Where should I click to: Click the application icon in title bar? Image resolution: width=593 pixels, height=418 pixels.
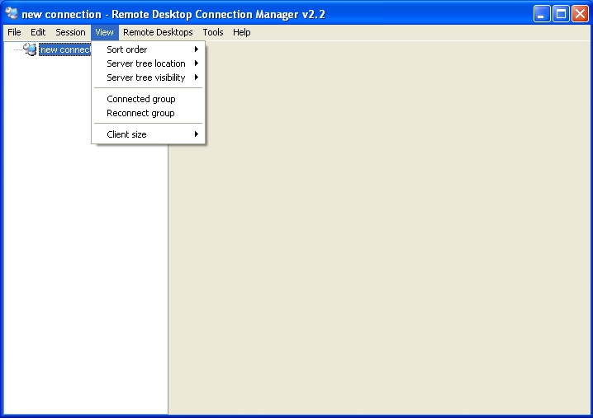pyautogui.click(x=12, y=13)
